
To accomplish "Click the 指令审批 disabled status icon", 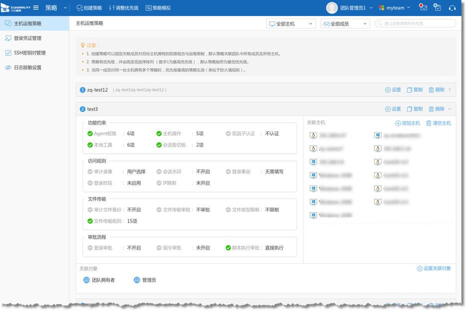I will pos(159,248).
